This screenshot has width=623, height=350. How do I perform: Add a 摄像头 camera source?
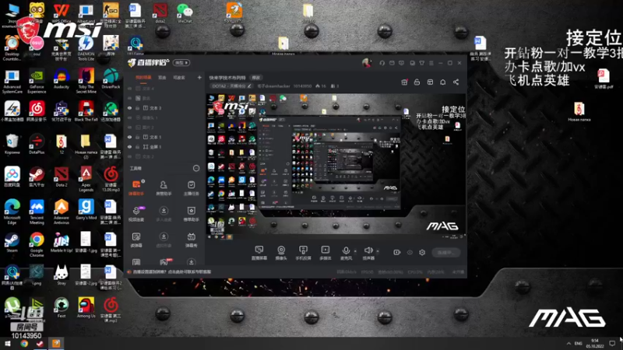pos(281,252)
